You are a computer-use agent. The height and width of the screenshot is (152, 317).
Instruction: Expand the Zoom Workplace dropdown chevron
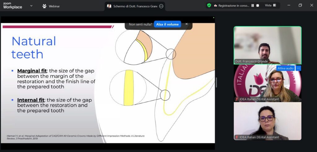[x=31, y=6]
